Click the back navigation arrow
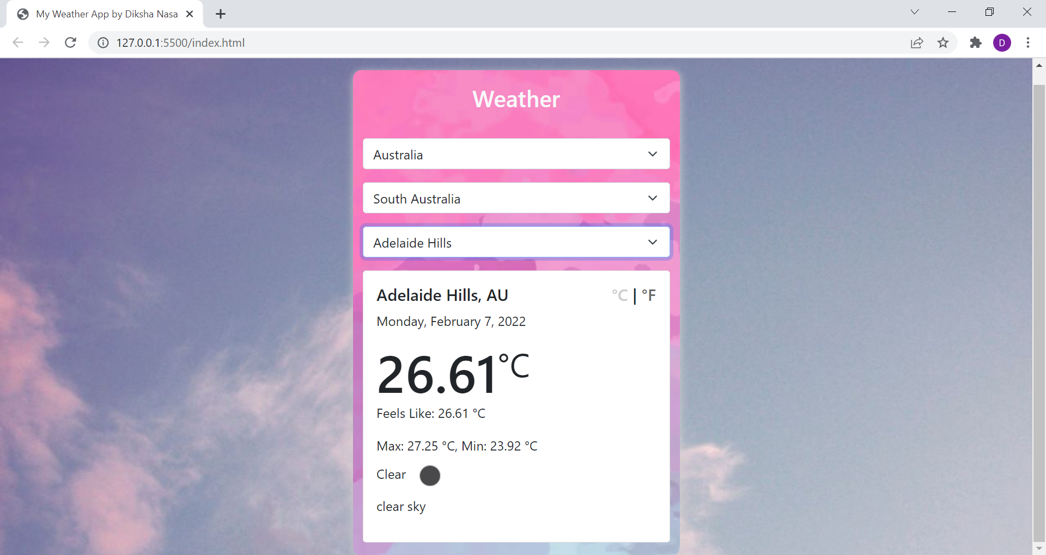This screenshot has height=555, width=1046. coord(18,42)
